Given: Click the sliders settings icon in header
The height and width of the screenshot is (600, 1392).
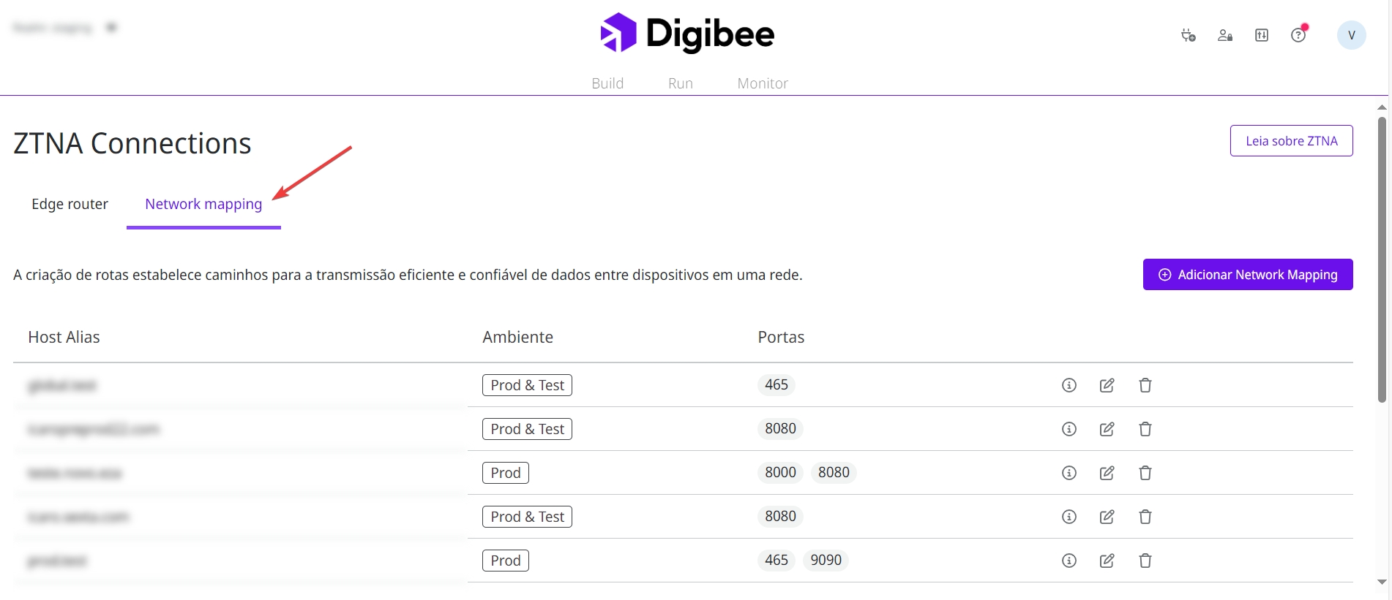Looking at the screenshot, I should (x=1262, y=35).
